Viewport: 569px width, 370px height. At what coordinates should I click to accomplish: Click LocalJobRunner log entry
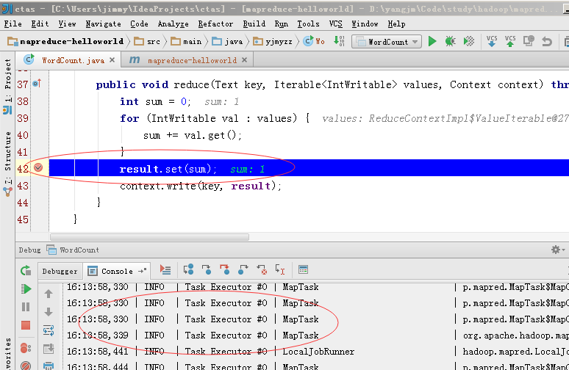pos(318,352)
